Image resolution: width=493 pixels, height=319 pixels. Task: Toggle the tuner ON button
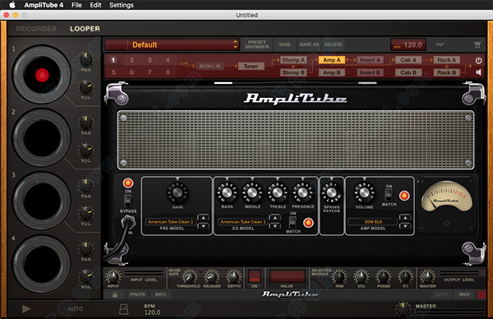point(255,276)
